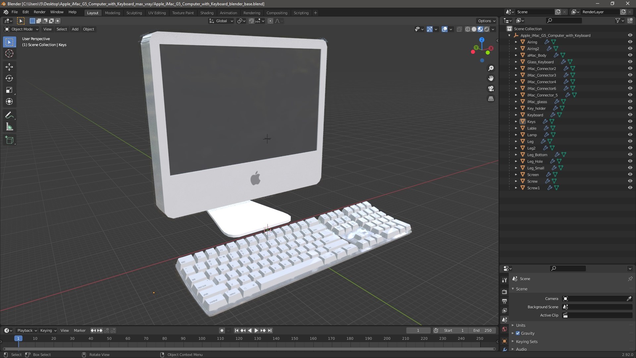Select the Annotate tool
The height and width of the screenshot is (358, 636).
click(9, 115)
